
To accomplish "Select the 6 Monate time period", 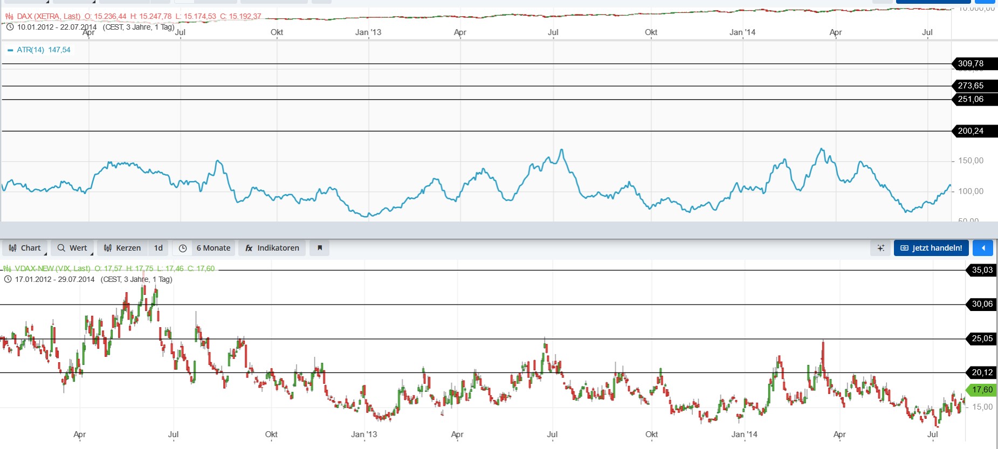I will [213, 248].
